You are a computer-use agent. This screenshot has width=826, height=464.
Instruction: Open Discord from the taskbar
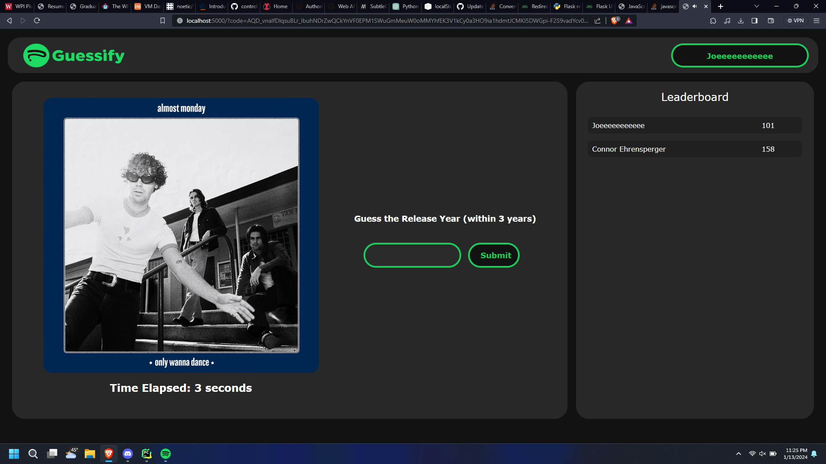point(128,454)
